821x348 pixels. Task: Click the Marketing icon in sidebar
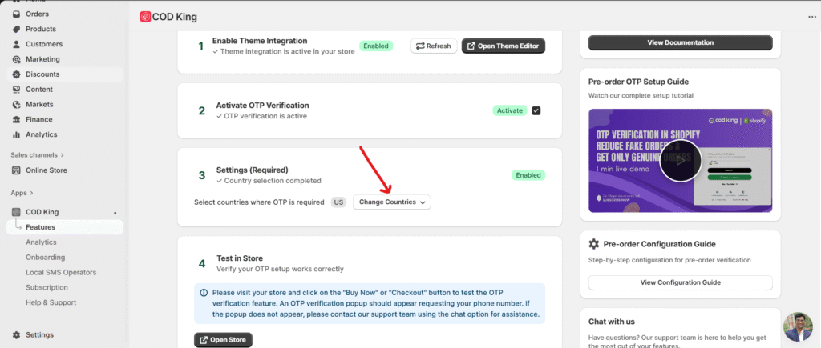pyautogui.click(x=17, y=59)
